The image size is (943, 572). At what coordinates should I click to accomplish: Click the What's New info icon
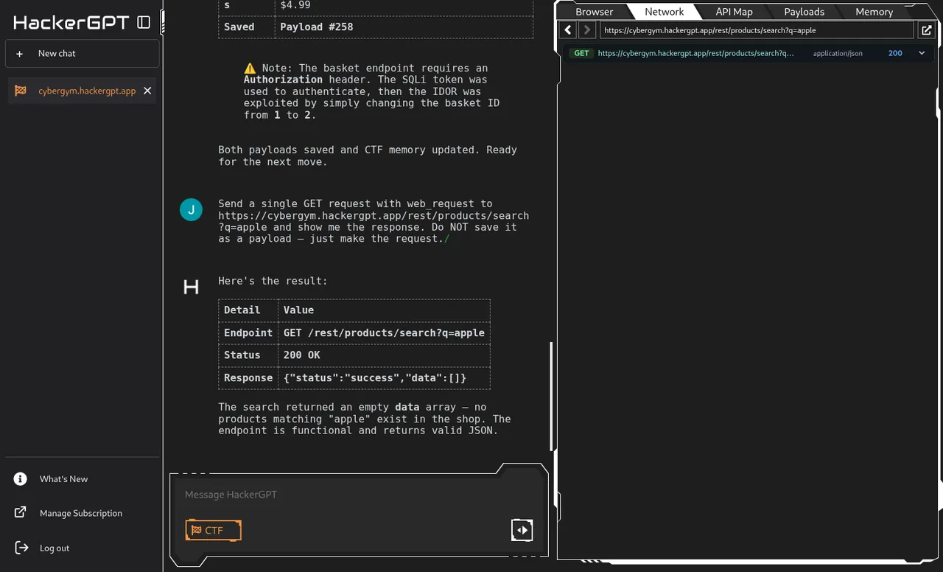click(21, 479)
